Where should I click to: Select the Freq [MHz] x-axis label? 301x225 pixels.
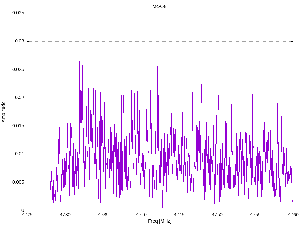pos(160,221)
